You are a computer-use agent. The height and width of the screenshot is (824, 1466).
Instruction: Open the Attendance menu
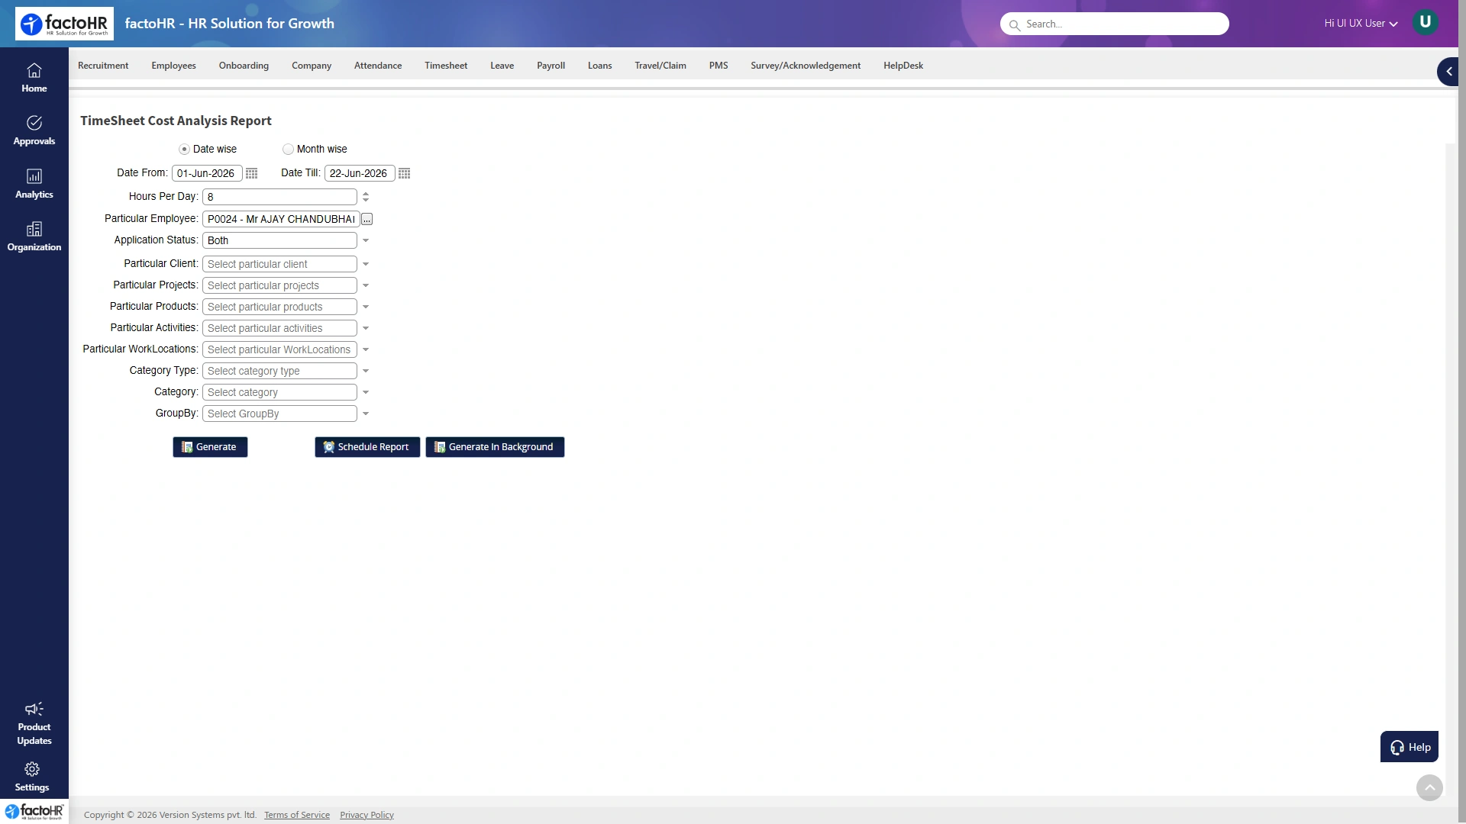pos(378,66)
